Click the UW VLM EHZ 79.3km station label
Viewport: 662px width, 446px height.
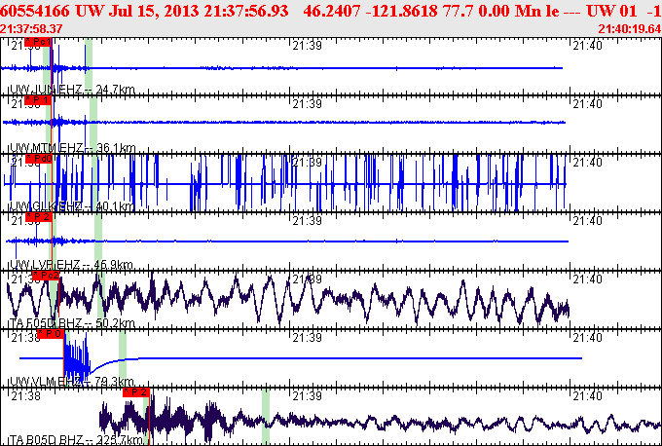(72, 382)
